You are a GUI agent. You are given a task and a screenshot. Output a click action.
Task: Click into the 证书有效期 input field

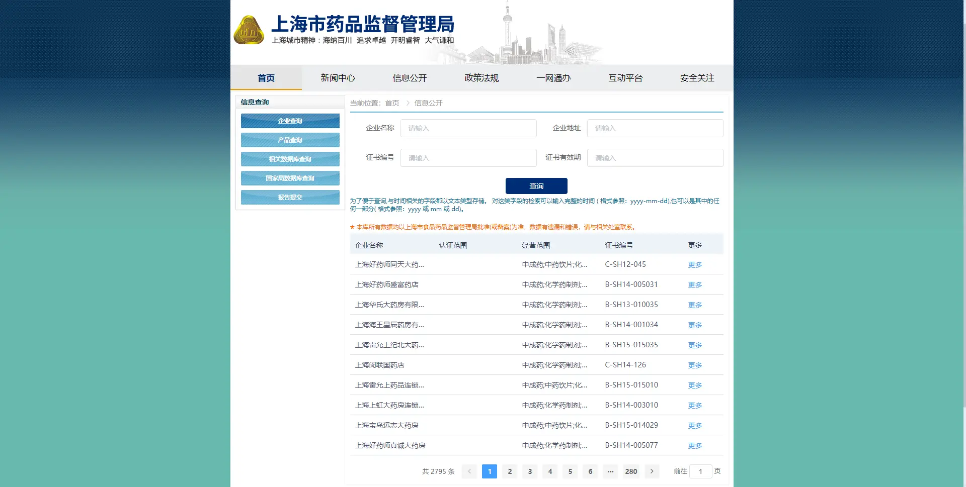655,158
